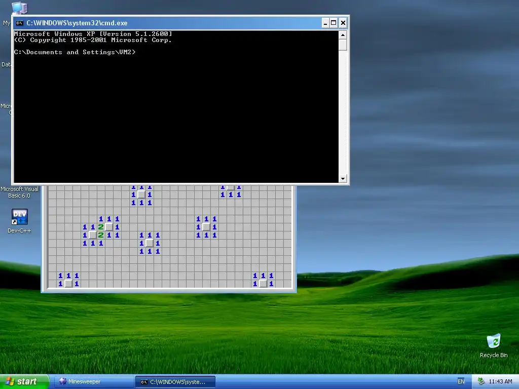
Task: Reveal covered cell in Minesweeper's bottom-right 1-ring
Action: [263, 284]
